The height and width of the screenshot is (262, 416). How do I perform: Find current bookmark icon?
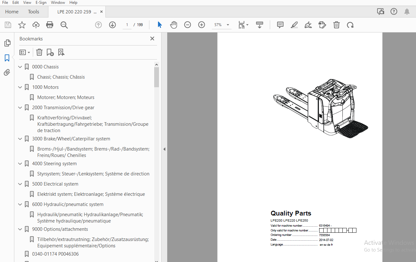point(61,52)
